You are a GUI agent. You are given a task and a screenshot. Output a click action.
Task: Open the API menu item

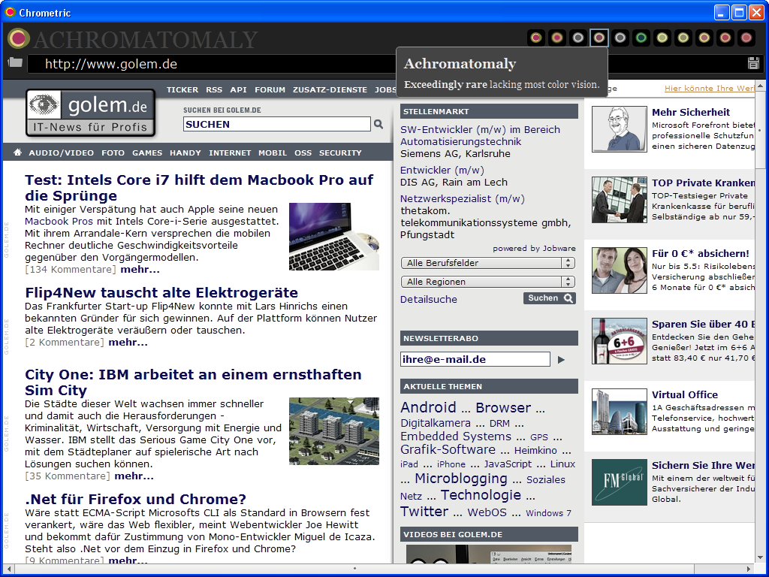tap(238, 90)
